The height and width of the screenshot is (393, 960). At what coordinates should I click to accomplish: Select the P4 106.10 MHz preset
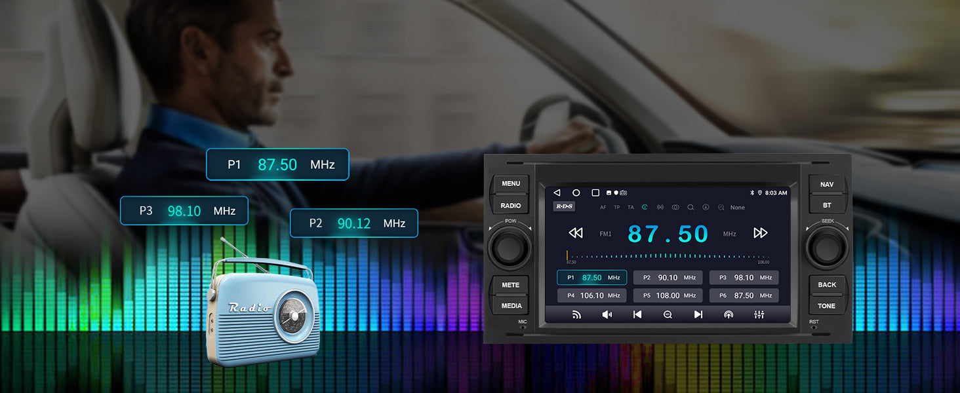[x=591, y=295]
